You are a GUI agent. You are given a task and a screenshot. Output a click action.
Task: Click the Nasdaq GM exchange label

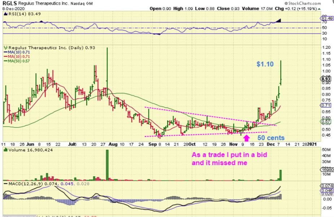pos(81,3)
